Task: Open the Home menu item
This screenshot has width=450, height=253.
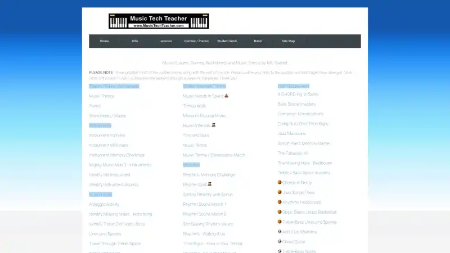Action: [x=104, y=41]
